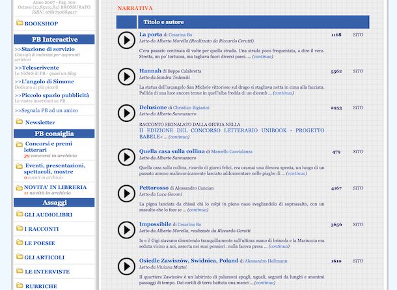This screenshot has height=290, width=397.
Task: Open the BOOKSHOP link
Action: coord(41,23)
